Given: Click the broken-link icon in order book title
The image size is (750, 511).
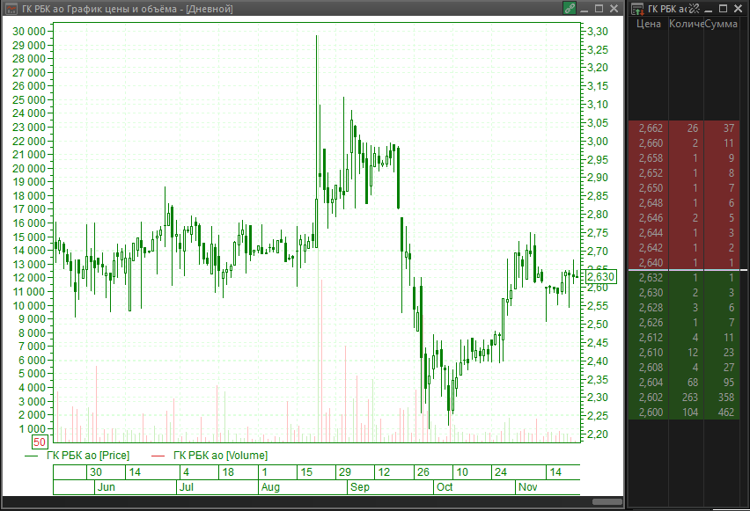Looking at the screenshot, I should coord(693,8).
